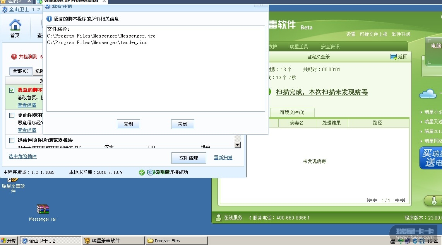Click 软件升级 in Rising window
This screenshot has height=245, width=442.
[401, 34]
